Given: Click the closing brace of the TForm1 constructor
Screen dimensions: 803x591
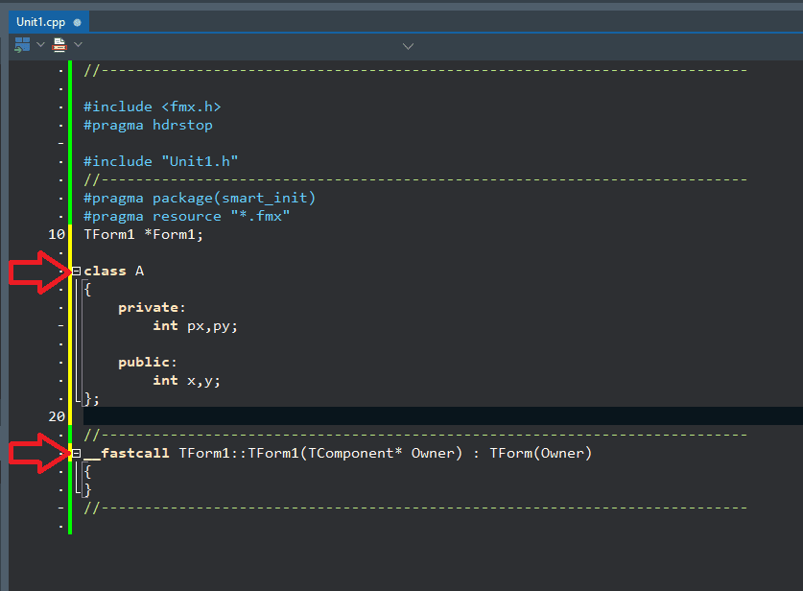Looking at the screenshot, I should point(87,490).
